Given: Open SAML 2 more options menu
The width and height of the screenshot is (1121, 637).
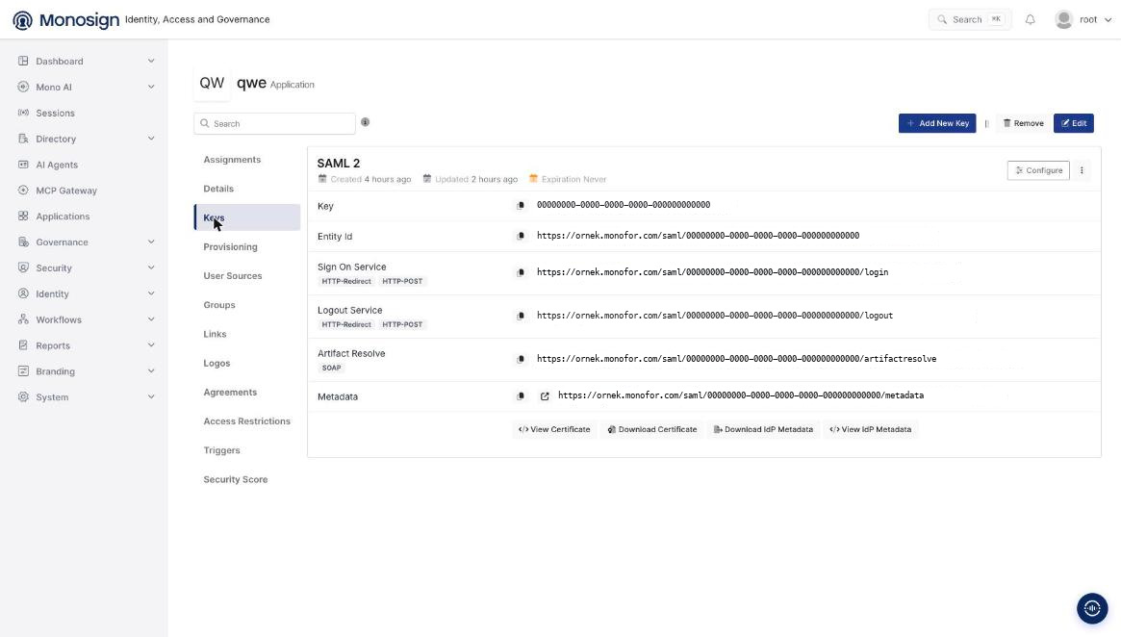Looking at the screenshot, I should tap(1082, 171).
